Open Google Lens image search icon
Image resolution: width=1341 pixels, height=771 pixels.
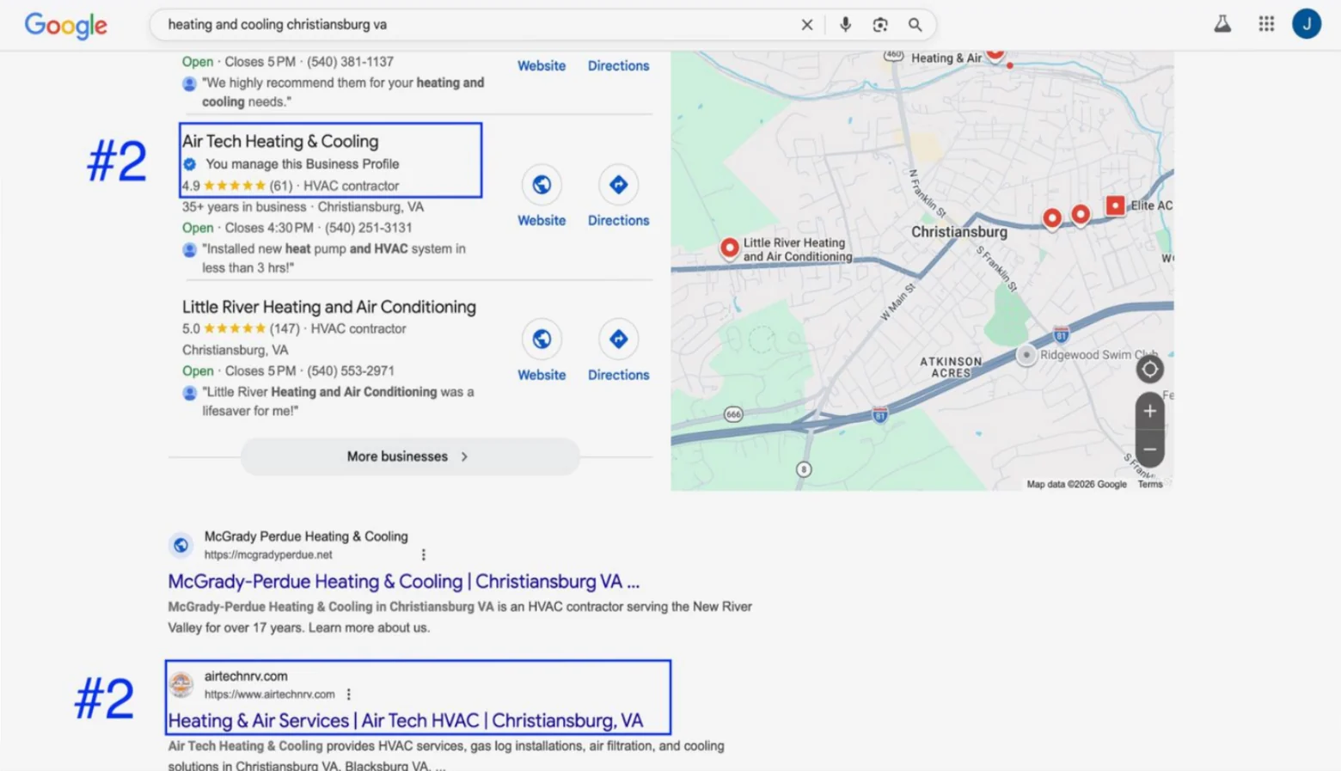point(879,25)
